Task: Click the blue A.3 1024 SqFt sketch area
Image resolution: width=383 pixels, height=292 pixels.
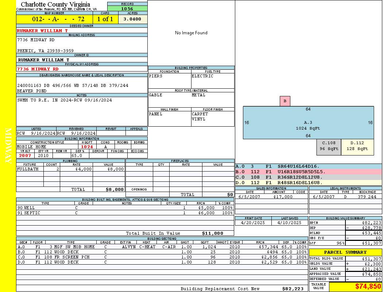Action: point(308,123)
